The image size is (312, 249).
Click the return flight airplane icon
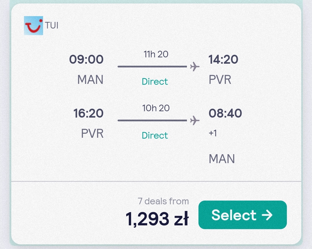(195, 120)
